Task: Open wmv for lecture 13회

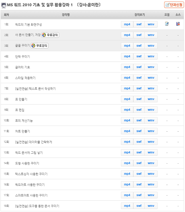Action: (x=151, y=153)
